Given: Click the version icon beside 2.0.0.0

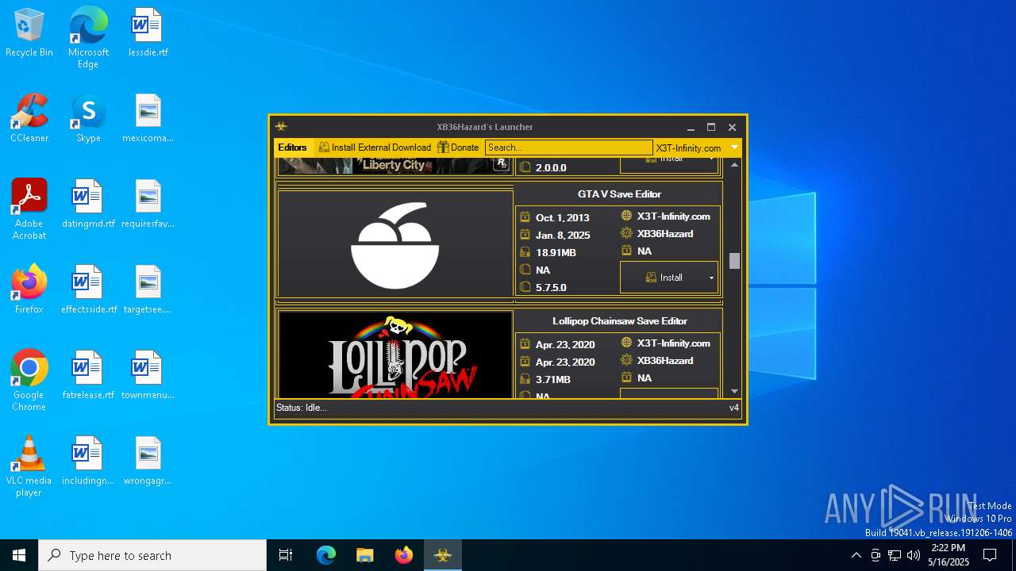Looking at the screenshot, I should tap(525, 167).
